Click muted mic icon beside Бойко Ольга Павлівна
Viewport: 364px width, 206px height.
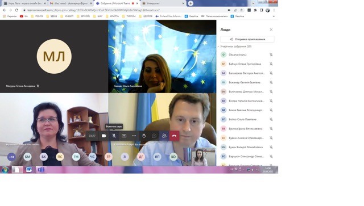tap(271, 120)
